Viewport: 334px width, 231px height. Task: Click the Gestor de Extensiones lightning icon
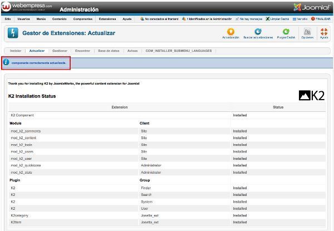[13, 33]
